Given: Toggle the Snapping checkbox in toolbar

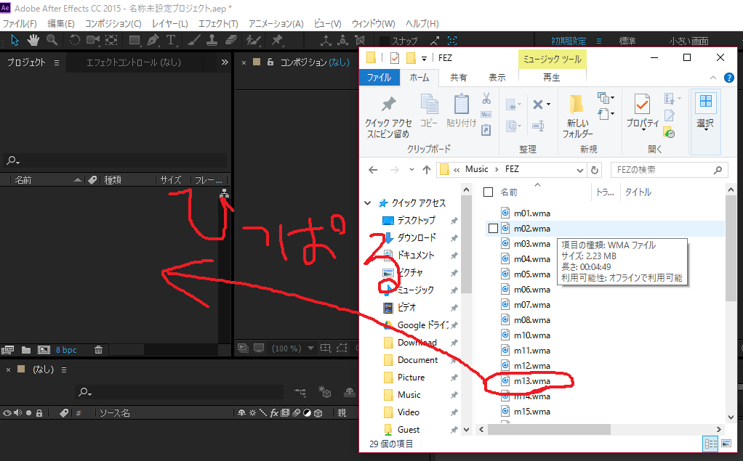Looking at the screenshot, I should click(x=385, y=41).
